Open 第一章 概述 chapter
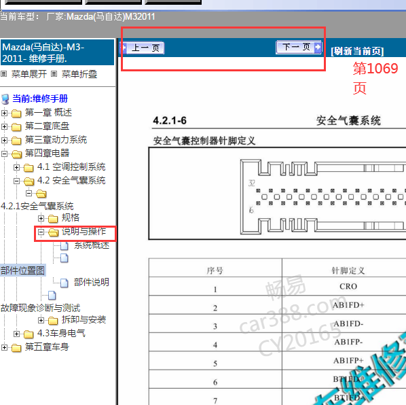 (48, 112)
